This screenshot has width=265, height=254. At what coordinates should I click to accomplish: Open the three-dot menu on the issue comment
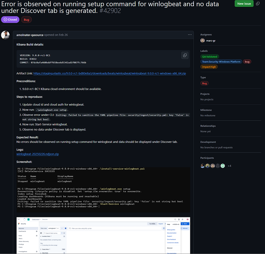(x=190, y=35)
